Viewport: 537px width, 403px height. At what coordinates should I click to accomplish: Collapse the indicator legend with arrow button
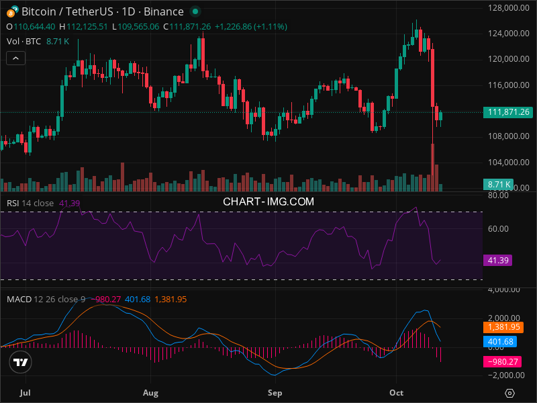click(16, 58)
